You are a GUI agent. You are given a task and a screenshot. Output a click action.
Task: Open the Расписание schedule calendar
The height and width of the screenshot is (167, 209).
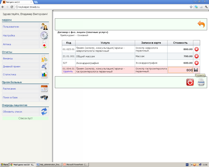click(20, 89)
